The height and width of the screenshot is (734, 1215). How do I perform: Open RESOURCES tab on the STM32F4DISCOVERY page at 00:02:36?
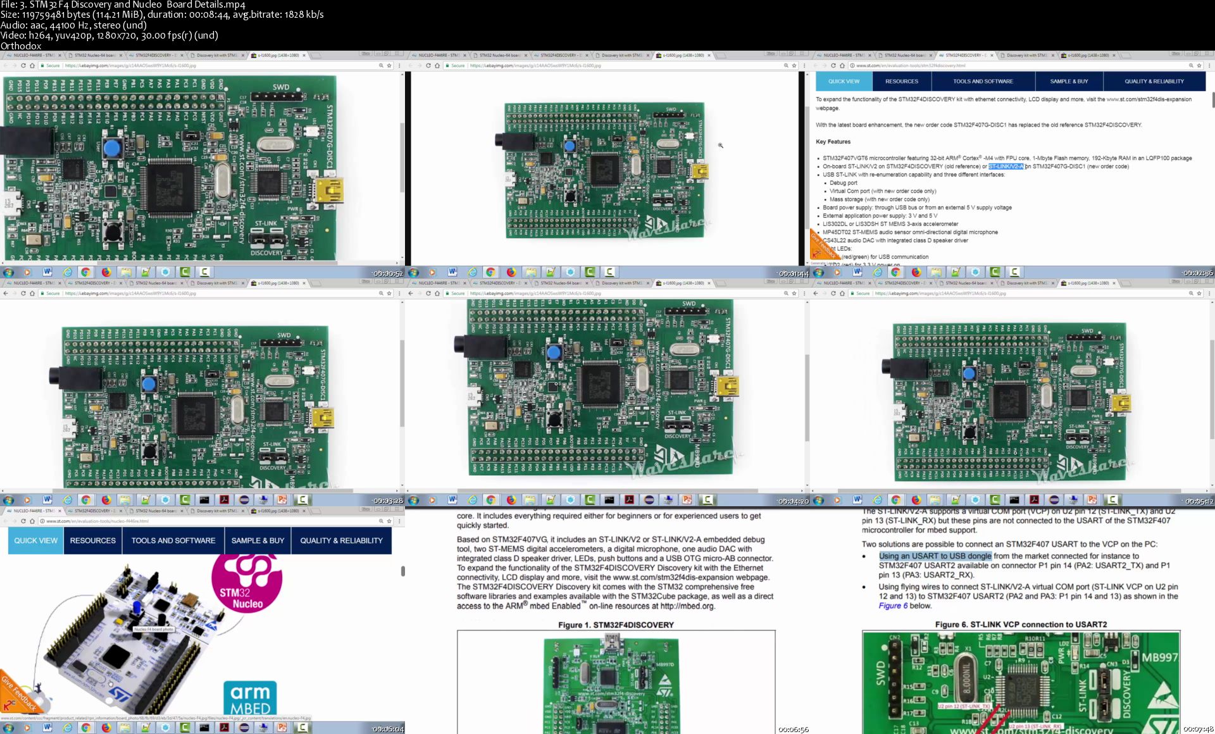(x=901, y=81)
